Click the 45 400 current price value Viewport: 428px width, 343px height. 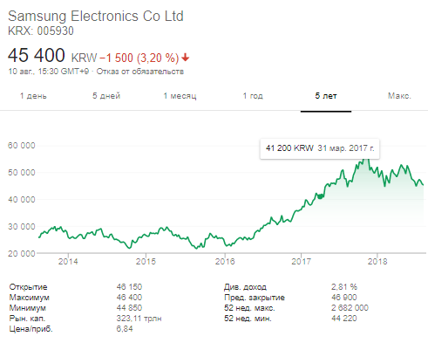(37, 55)
